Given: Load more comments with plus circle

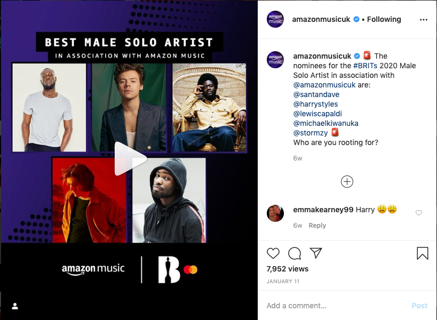Looking at the screenshot, I should [347, 181].
